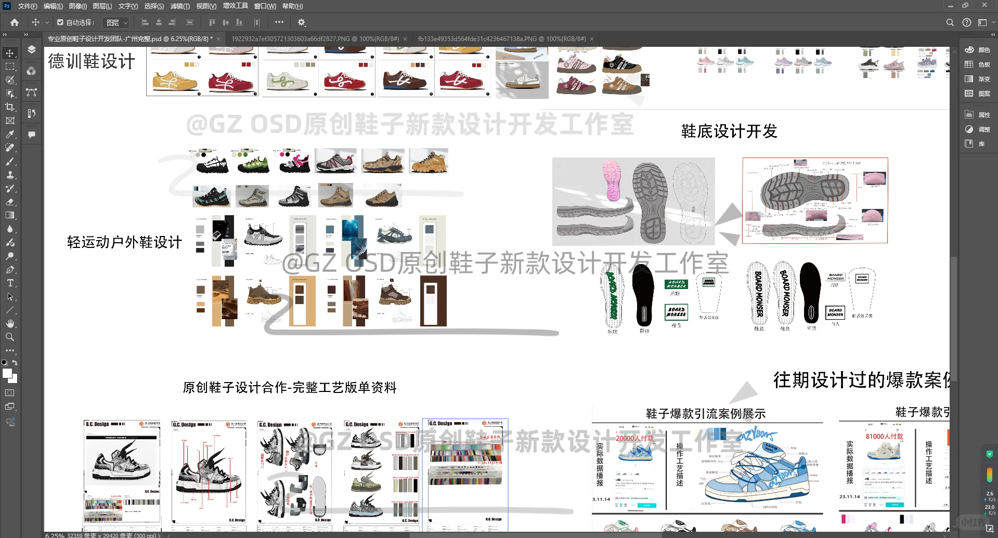Screen dimensions: 998x538
Task: Toggle the 自动选择 checkbox in options bar
Action: 59,22
